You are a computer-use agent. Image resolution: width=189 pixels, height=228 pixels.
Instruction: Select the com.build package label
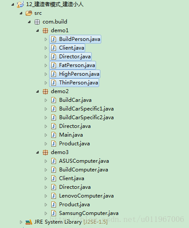click(55, 22)
